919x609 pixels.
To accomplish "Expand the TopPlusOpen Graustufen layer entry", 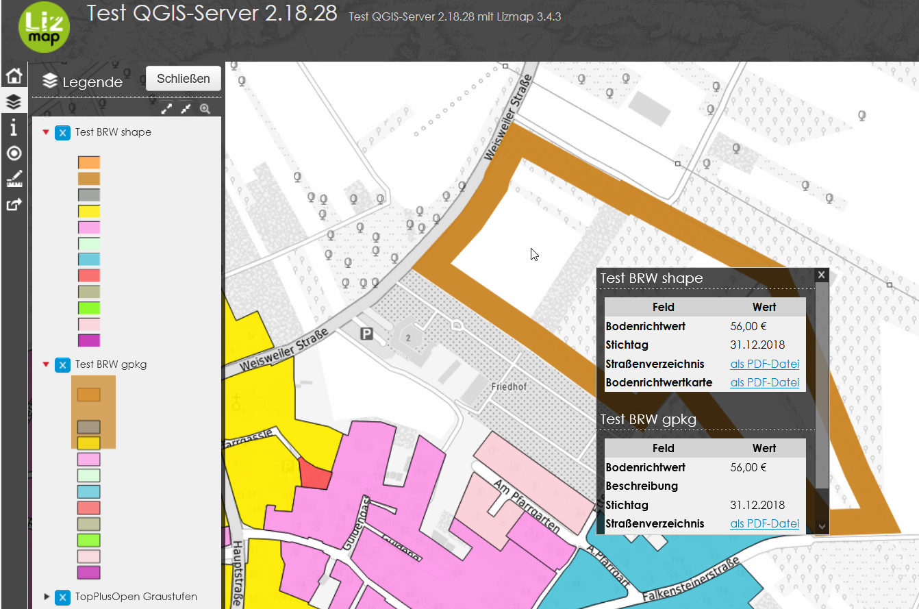I will pos(46,597).
